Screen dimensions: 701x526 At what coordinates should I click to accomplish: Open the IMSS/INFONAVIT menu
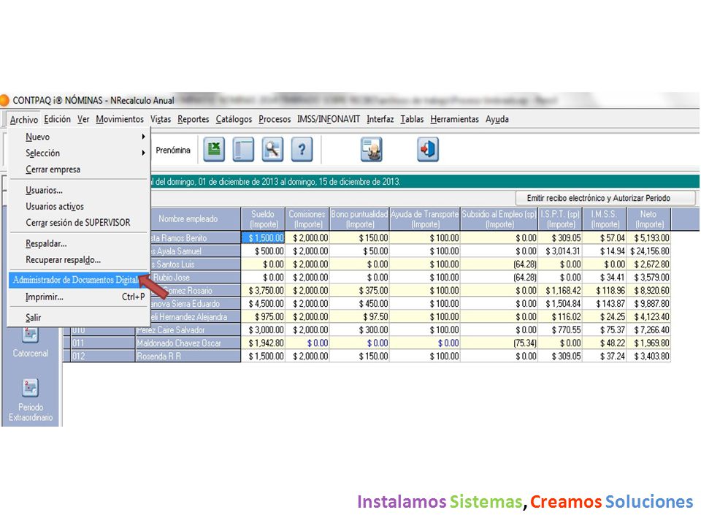(329, 119)
